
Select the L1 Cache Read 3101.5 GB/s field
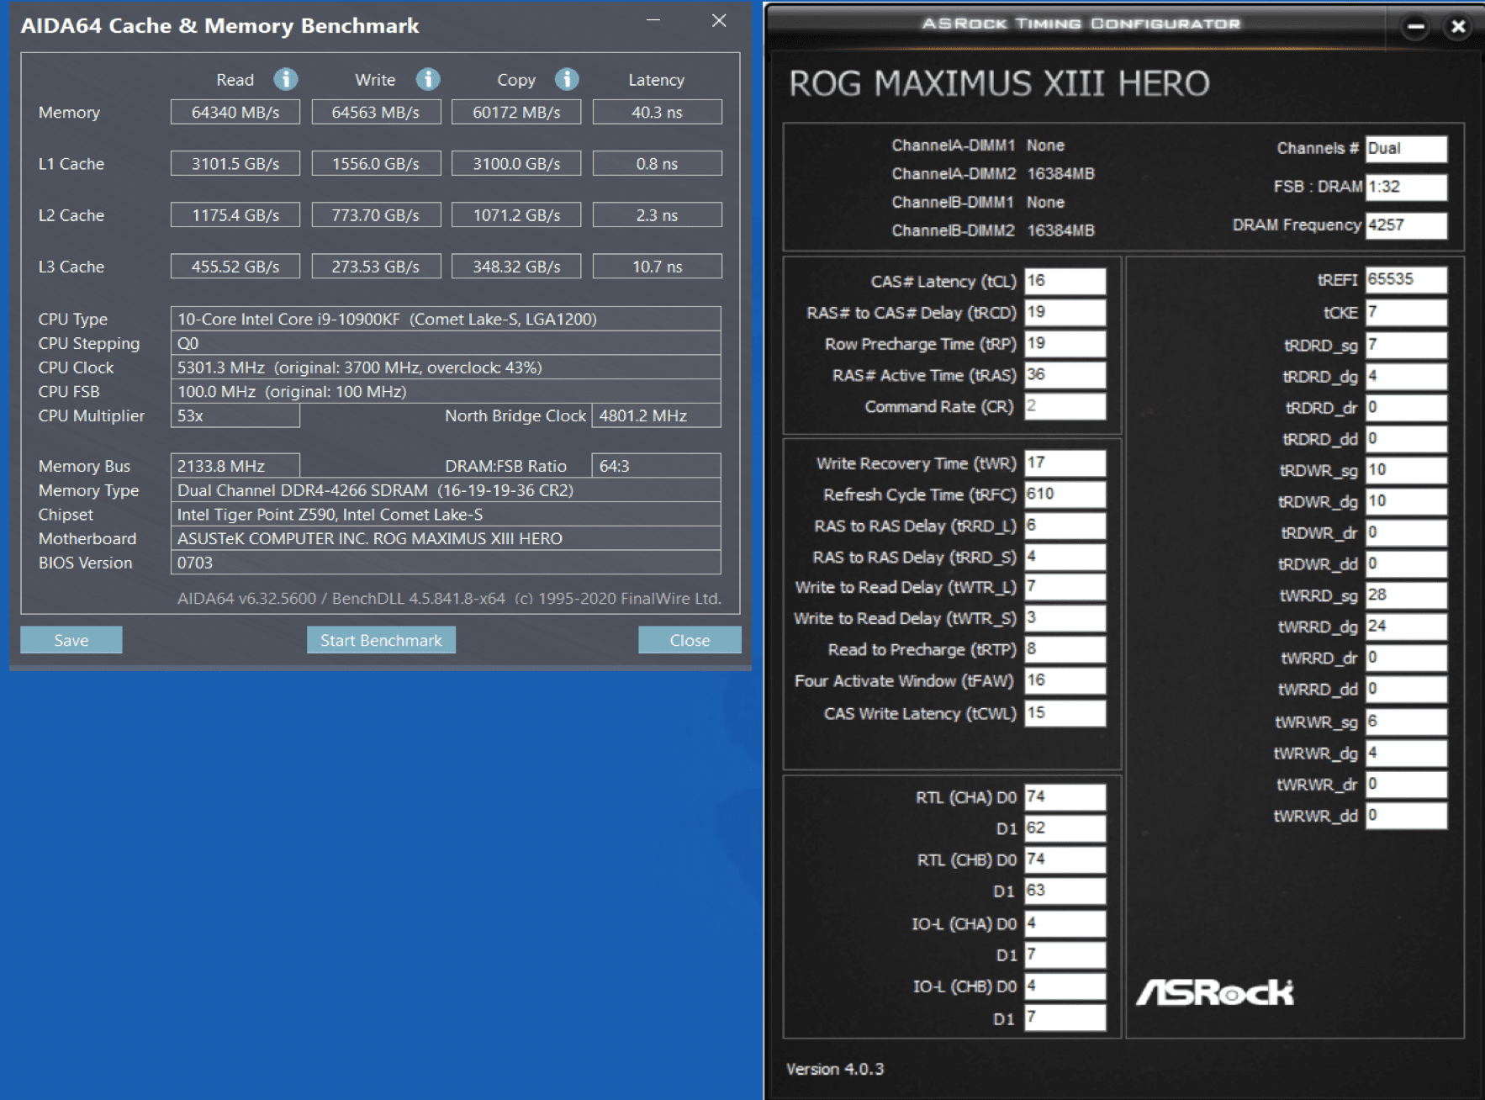point(235,163)
